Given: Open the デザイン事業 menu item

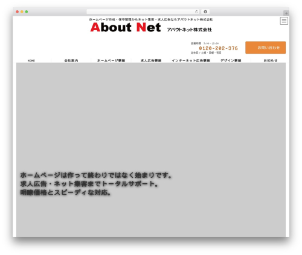Looking at the screenshot, I should pyautogui.click(x=231, y=60).
